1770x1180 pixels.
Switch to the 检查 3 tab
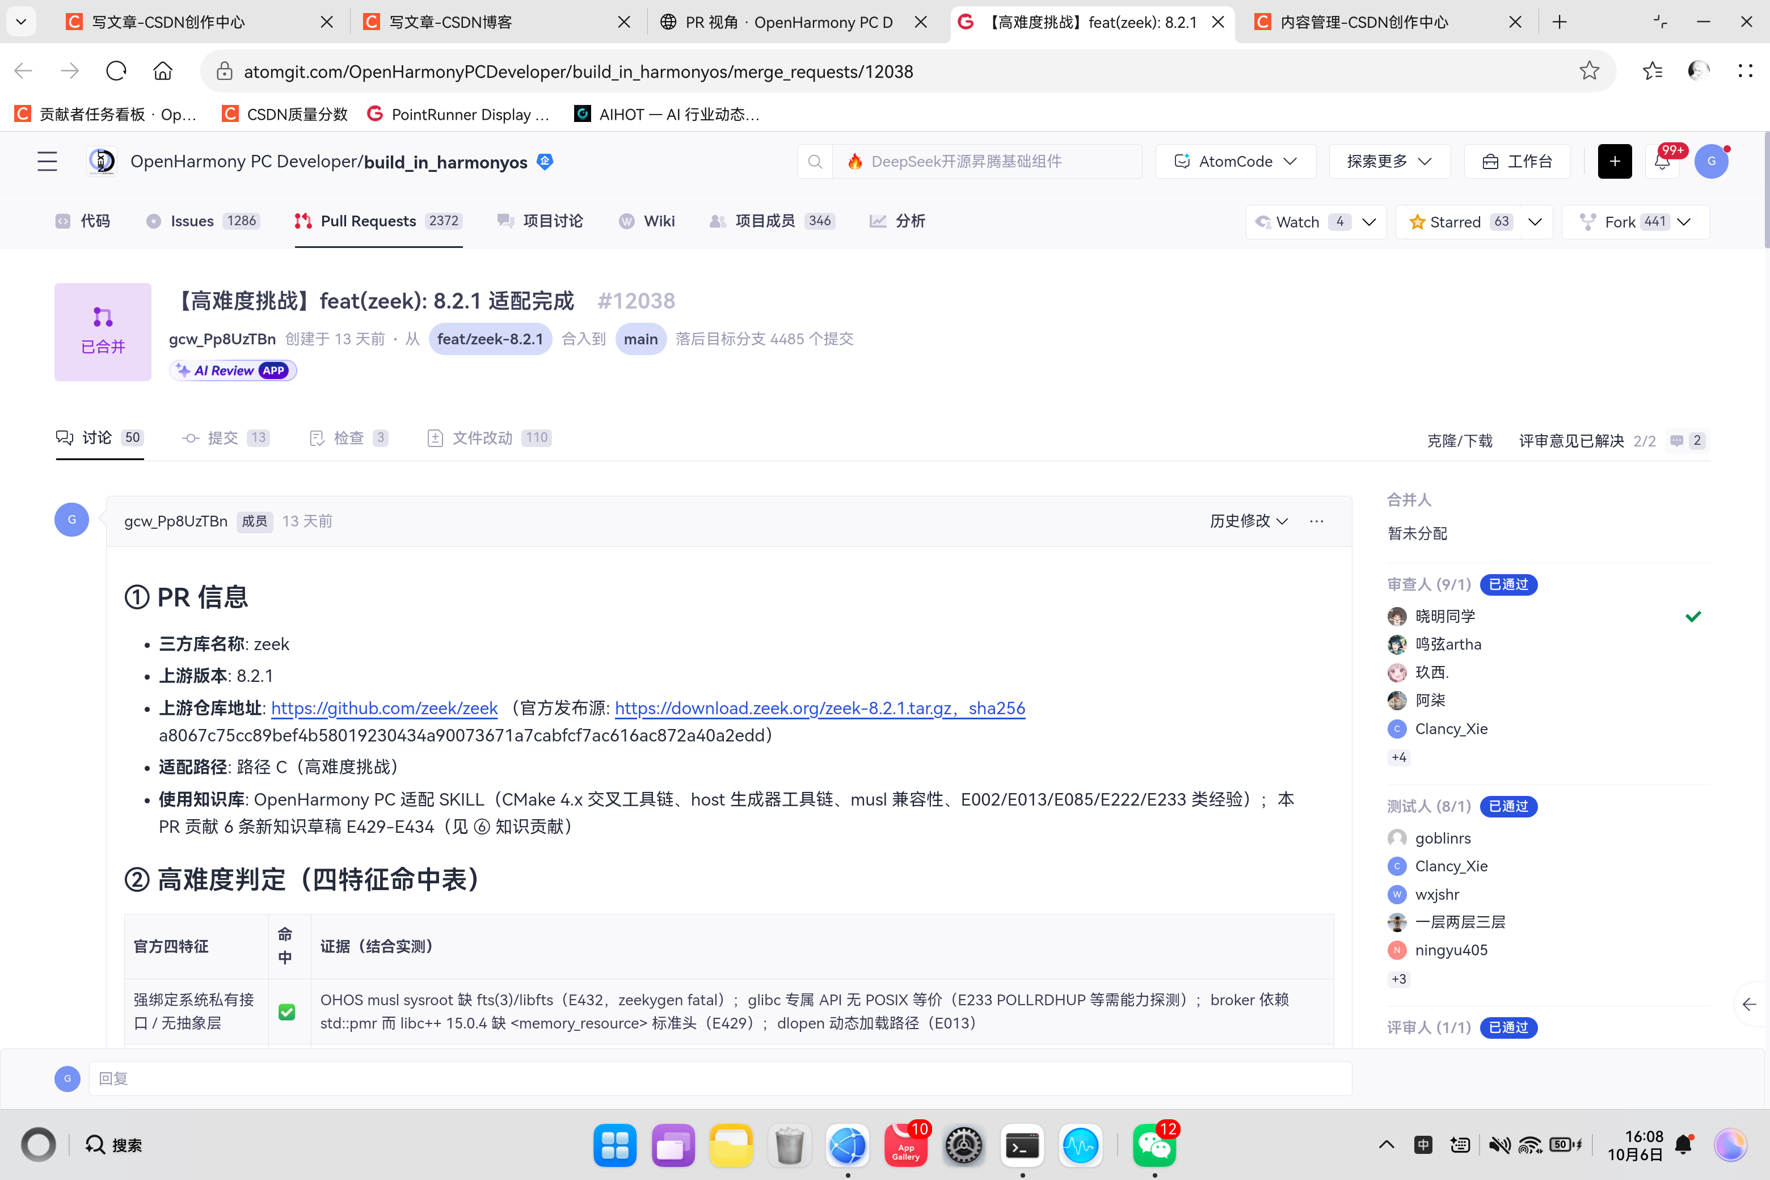coord(348,438)
